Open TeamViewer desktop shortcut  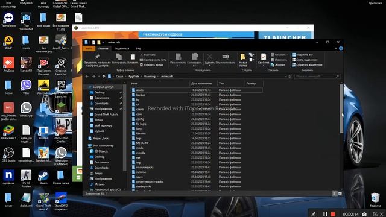coord(8,20)
